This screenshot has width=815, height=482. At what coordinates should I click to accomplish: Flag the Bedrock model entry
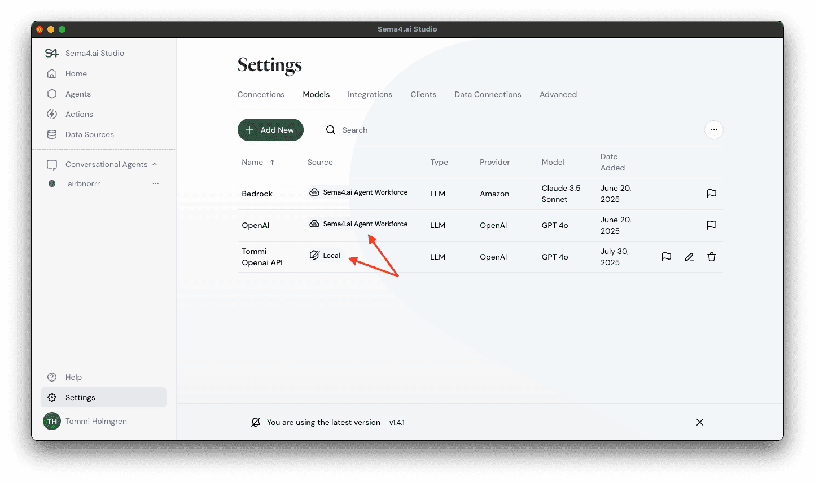click(x=711, y=194)
